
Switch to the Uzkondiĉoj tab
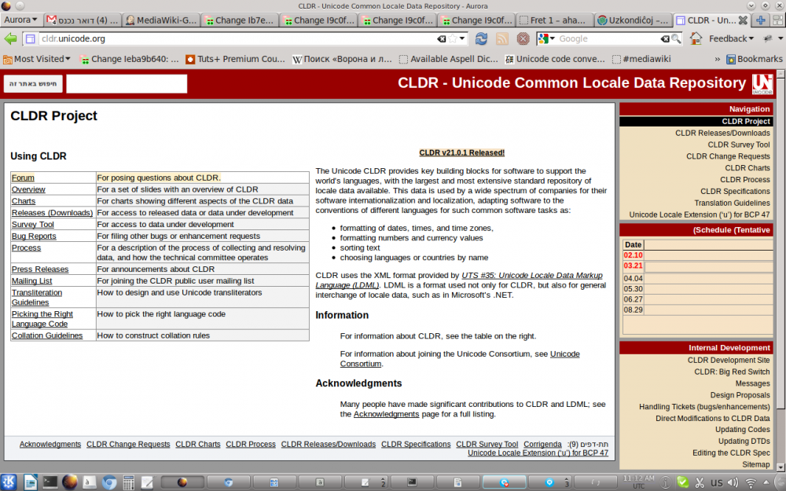tap(633, 20)
